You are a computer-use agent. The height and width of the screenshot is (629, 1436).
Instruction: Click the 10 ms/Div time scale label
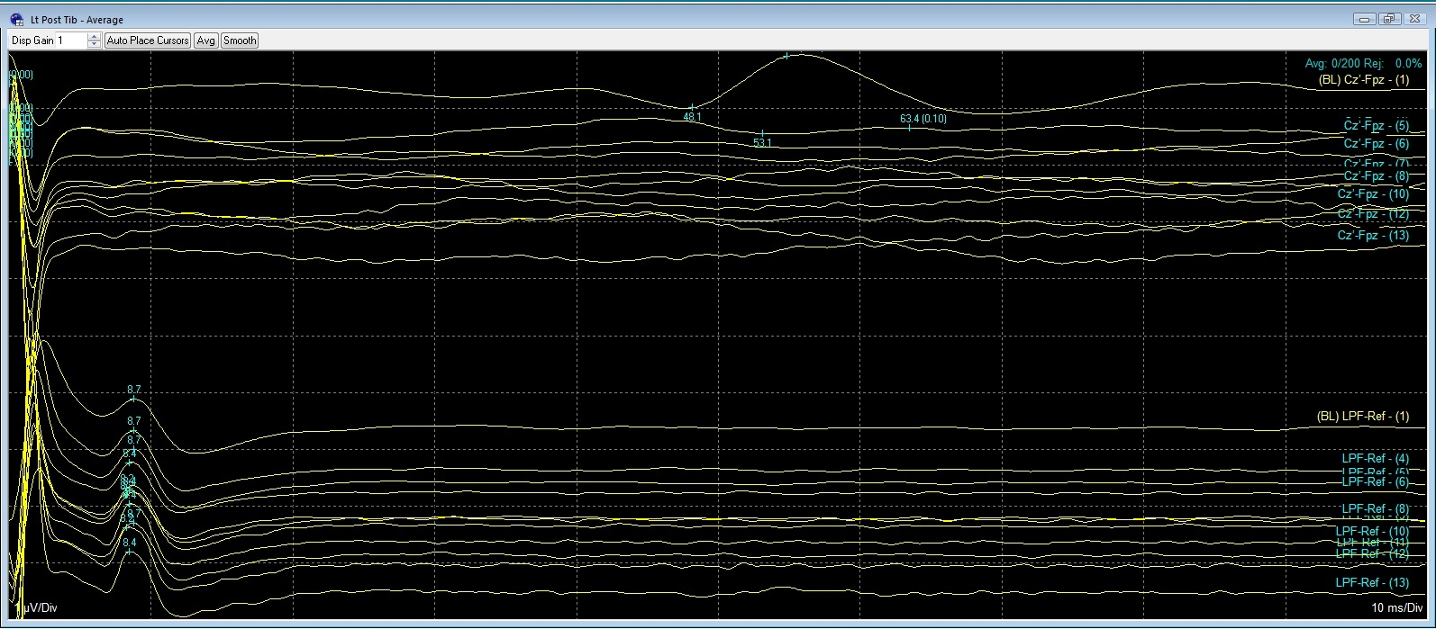coord(1396,608)
